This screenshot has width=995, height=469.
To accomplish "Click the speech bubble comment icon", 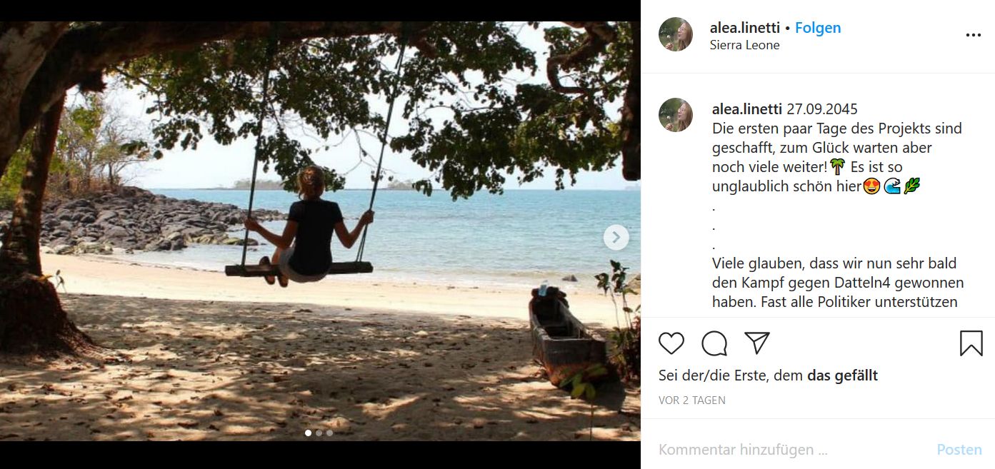I will (714, 343).
